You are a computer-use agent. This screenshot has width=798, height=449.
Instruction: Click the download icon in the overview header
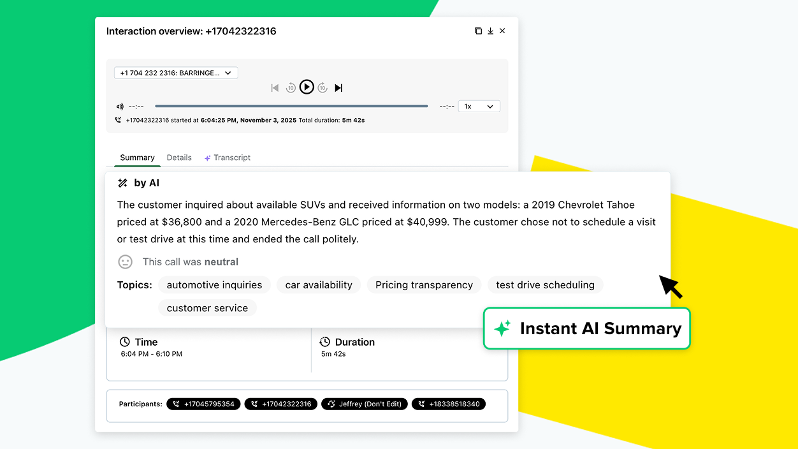490,31
